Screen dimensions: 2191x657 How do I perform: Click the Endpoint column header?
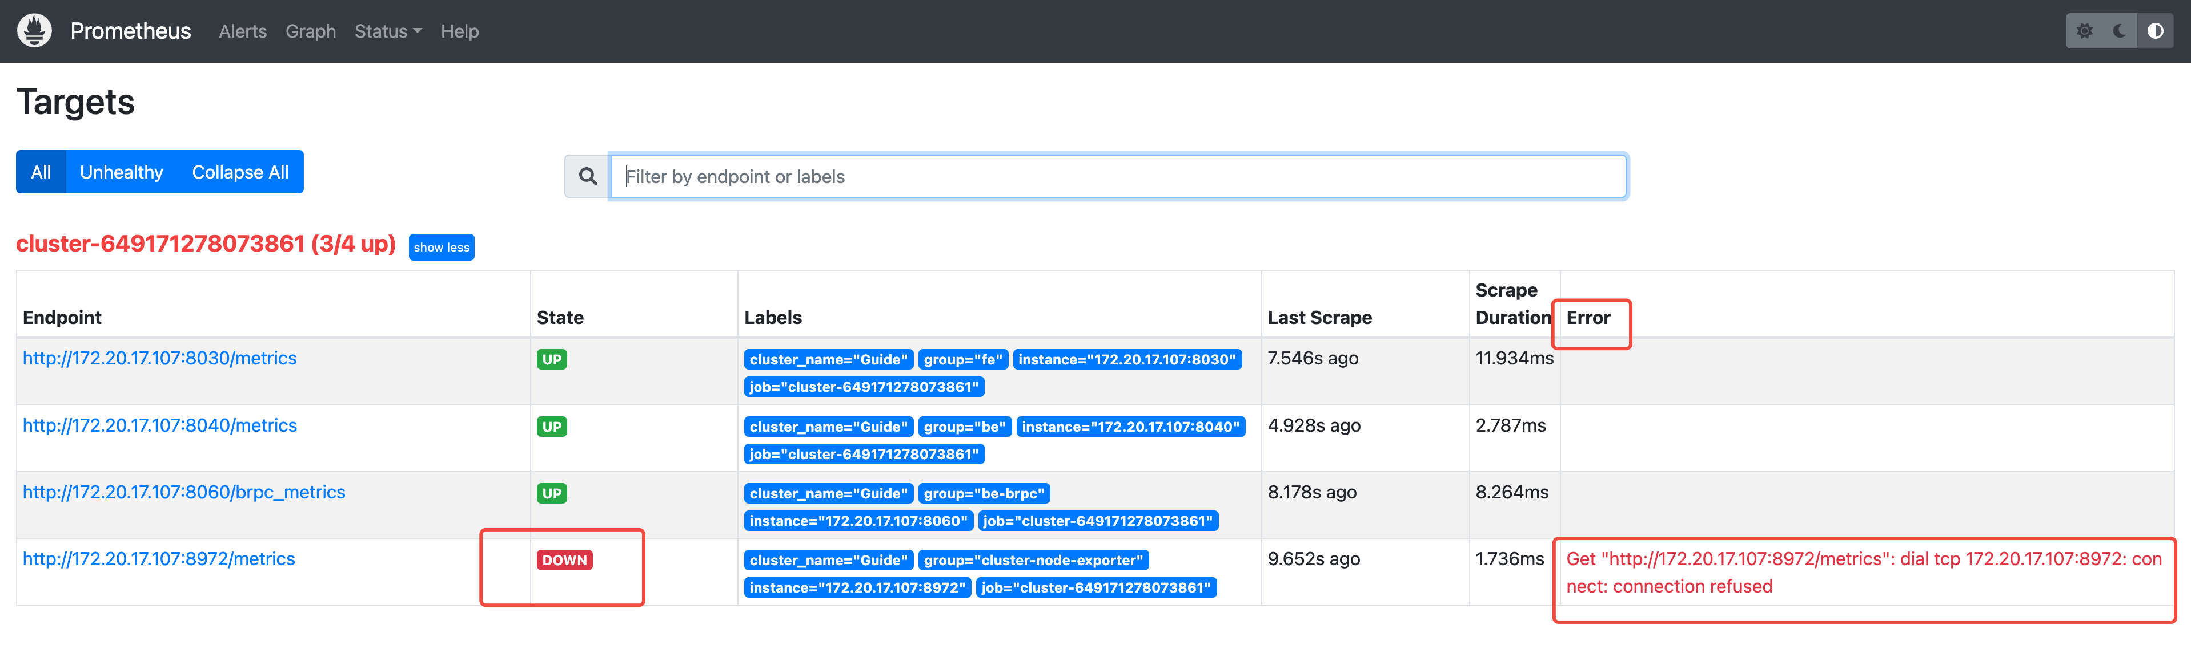tap(62, 318)
